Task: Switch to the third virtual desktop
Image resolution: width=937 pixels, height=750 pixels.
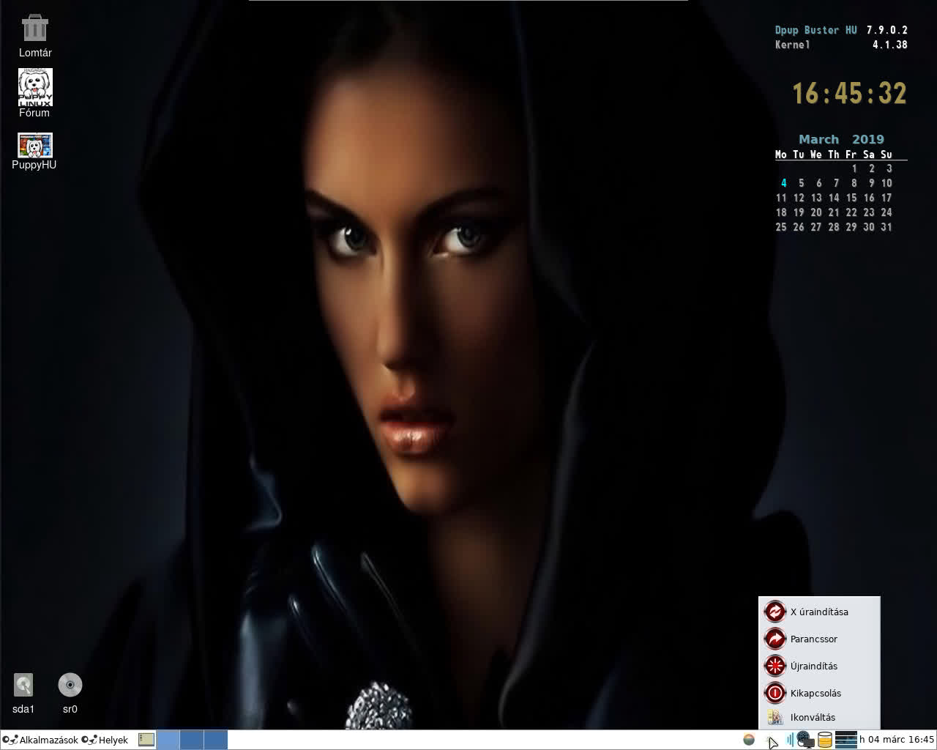Action: pos(215,740)
